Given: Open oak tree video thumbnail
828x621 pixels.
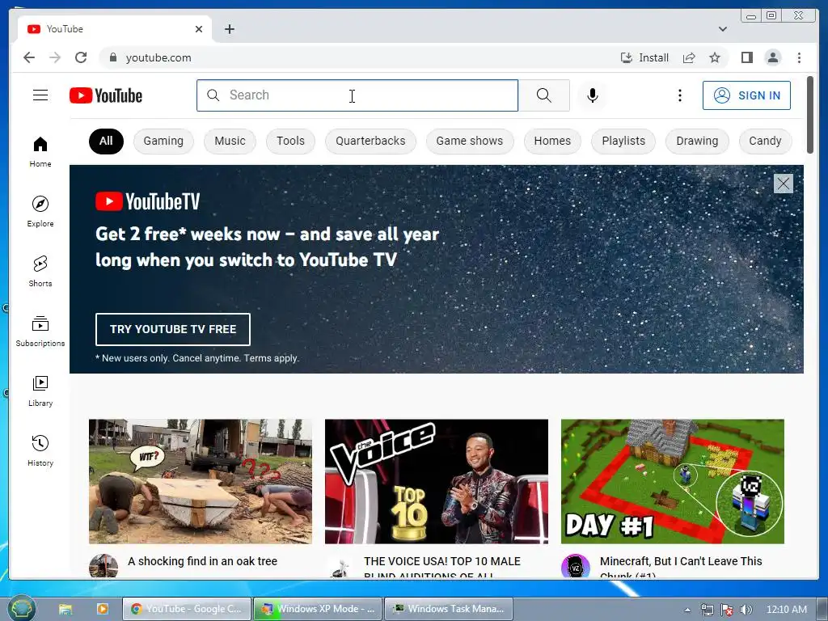Looking at the screenshot, I should point(201,481).
